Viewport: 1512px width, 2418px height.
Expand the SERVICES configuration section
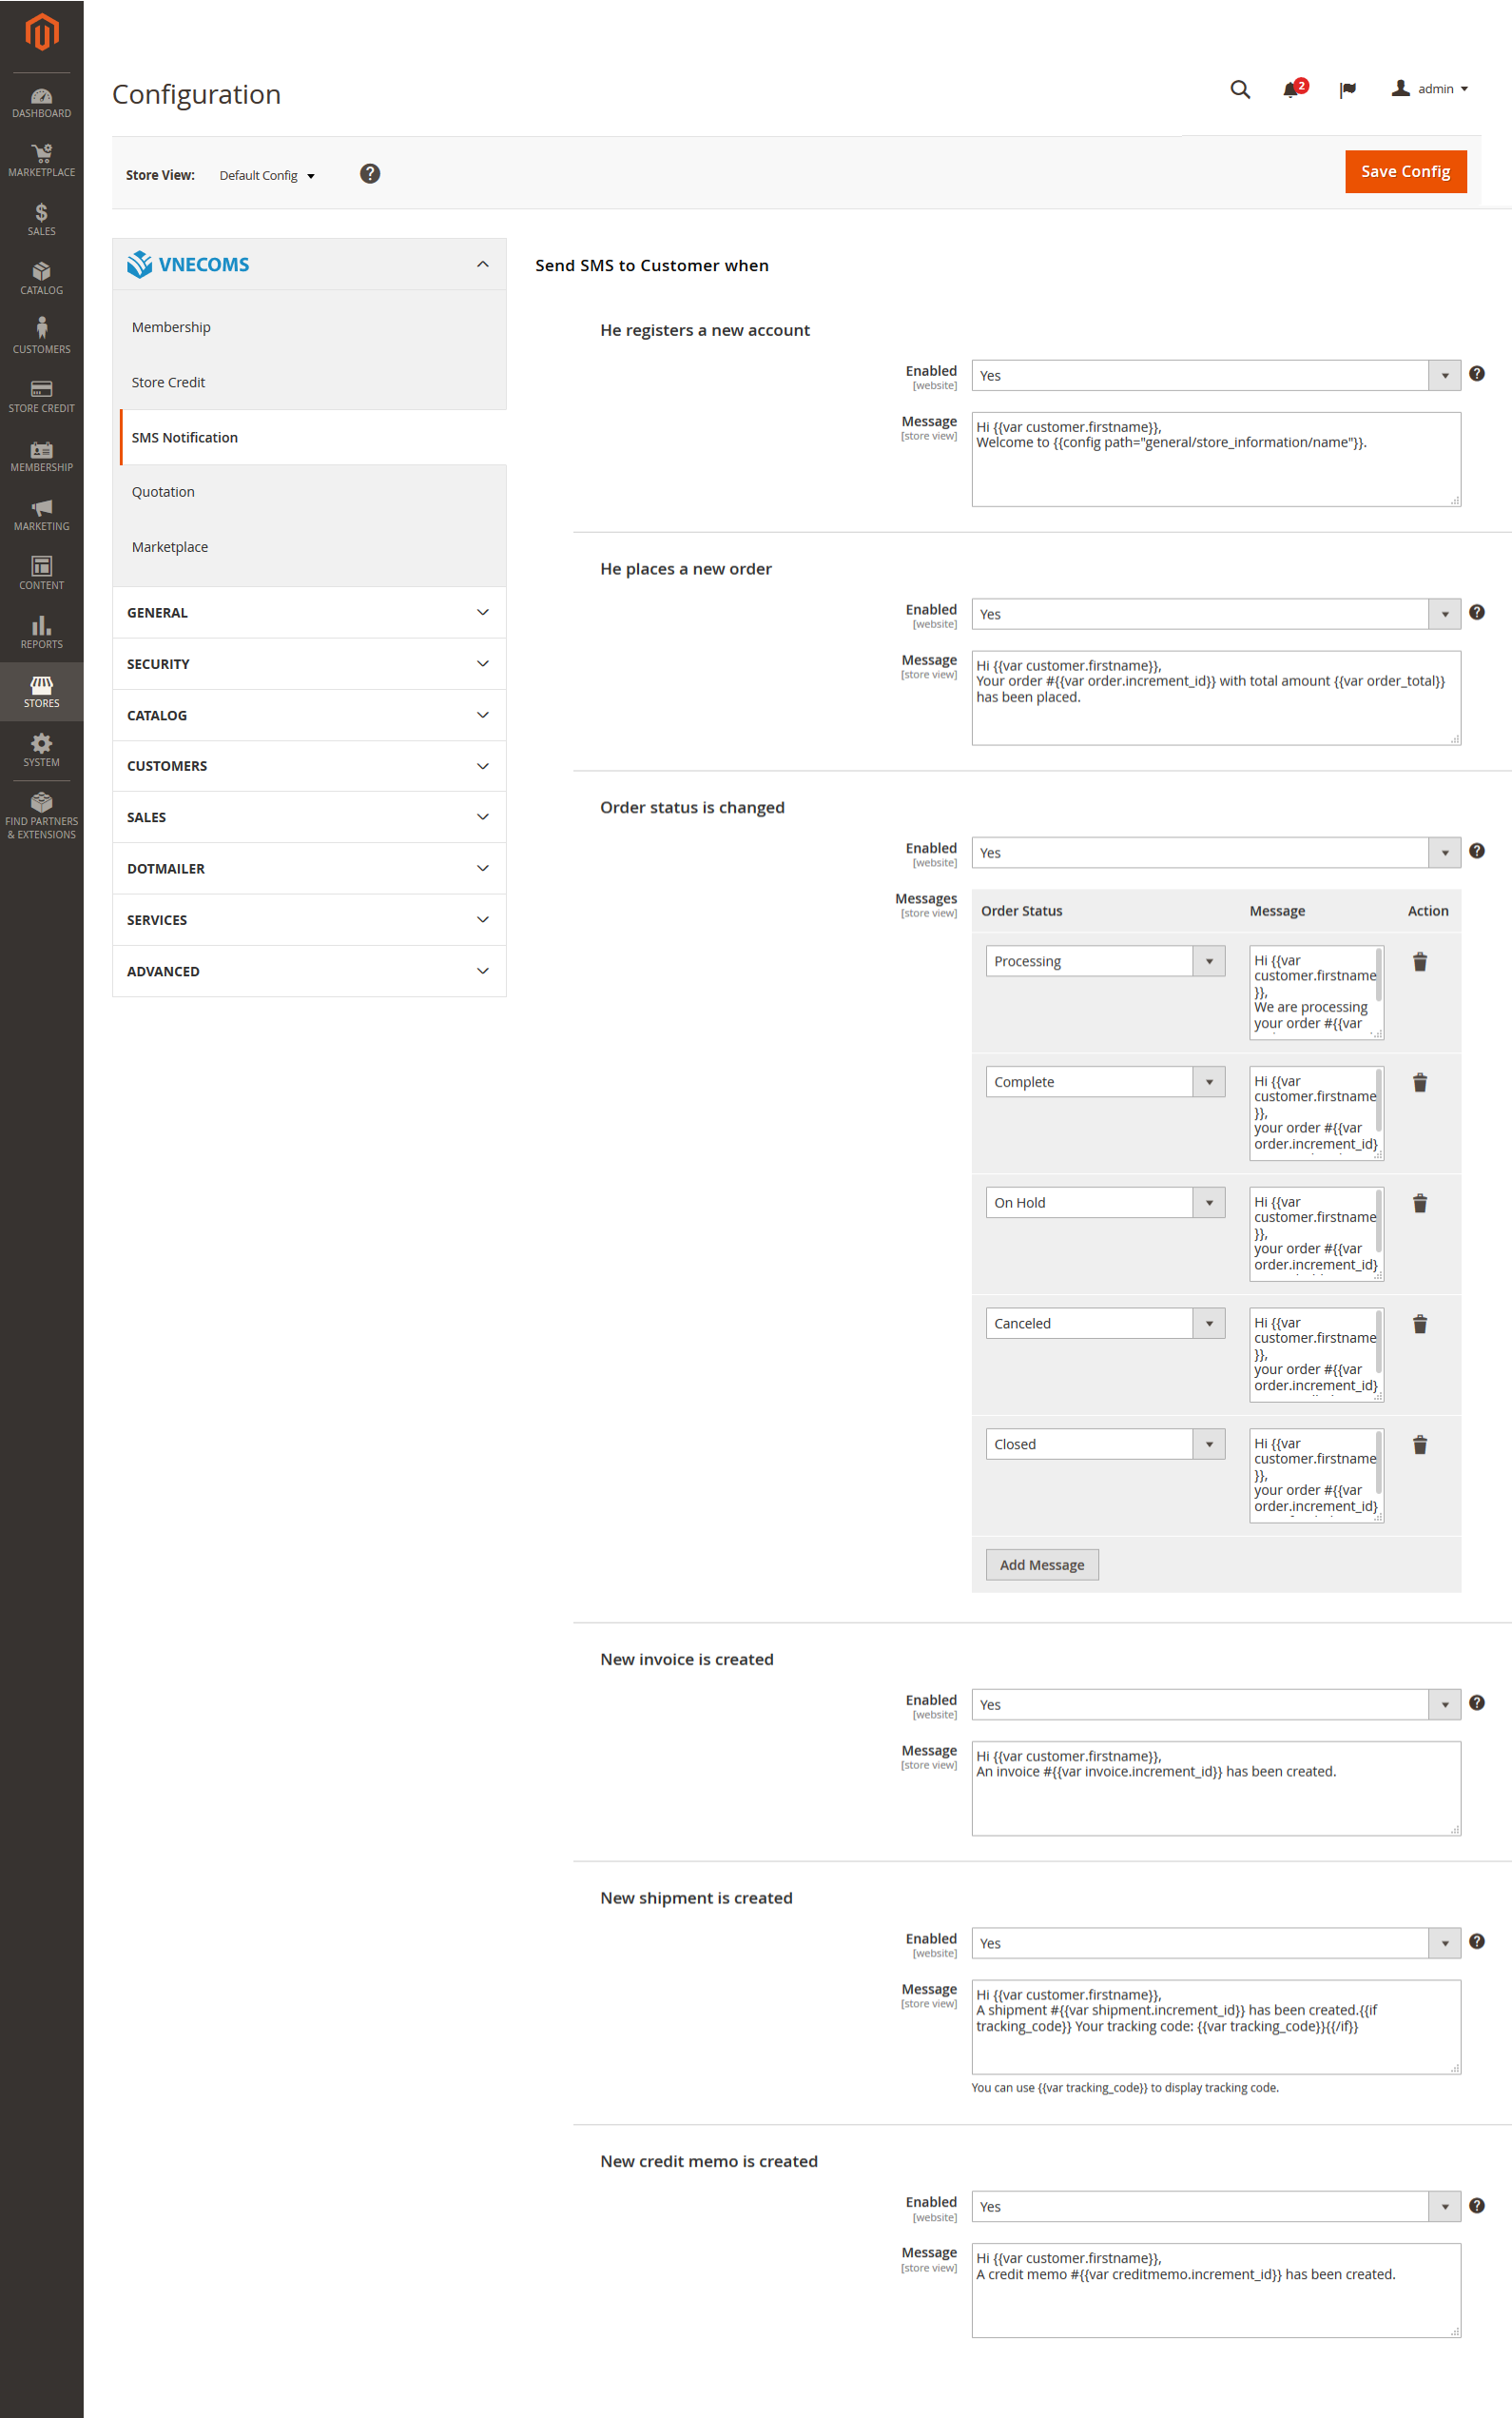(x=309, y=919)
